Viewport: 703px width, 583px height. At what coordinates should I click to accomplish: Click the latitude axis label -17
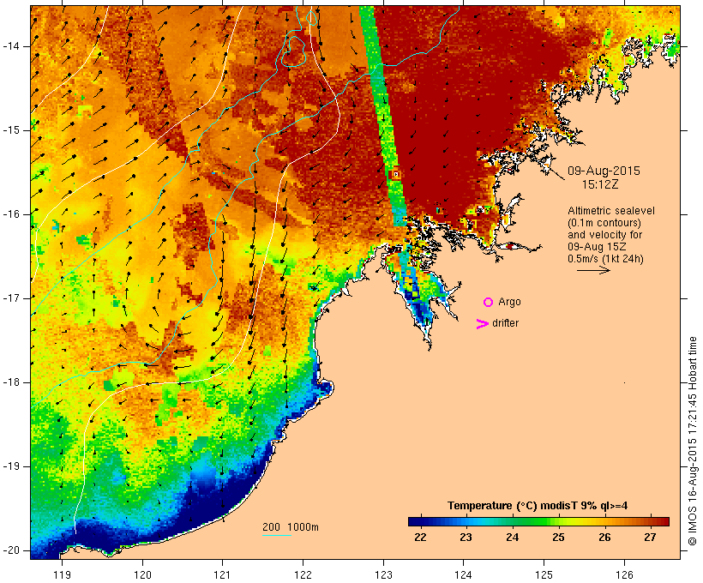tap(10, 298)
